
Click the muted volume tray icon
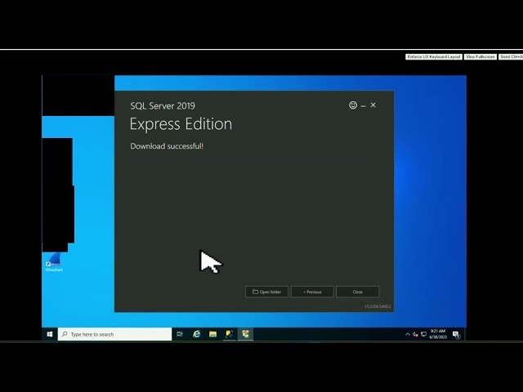[x=415, y=334]
